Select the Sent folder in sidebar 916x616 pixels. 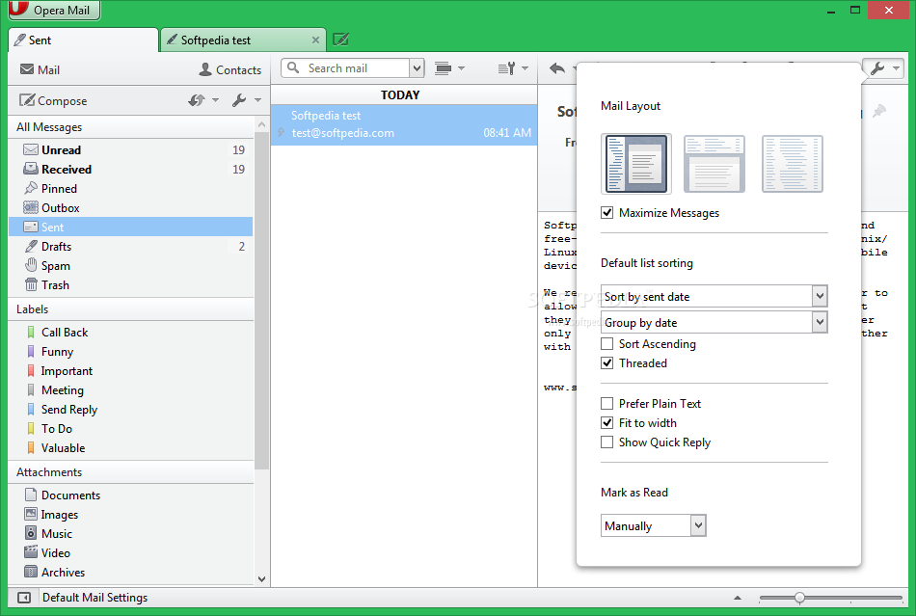pyautogui.click(x=131, y=228)
